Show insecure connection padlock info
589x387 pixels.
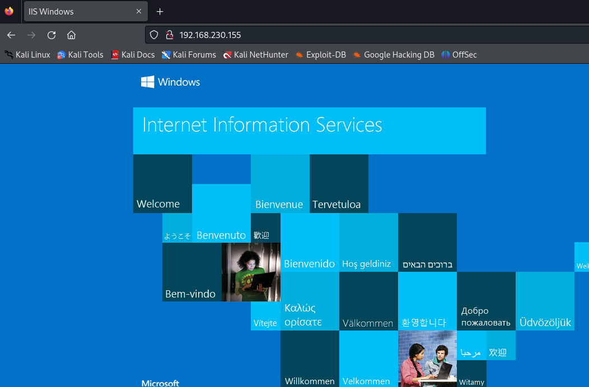[x=170, y=35]
